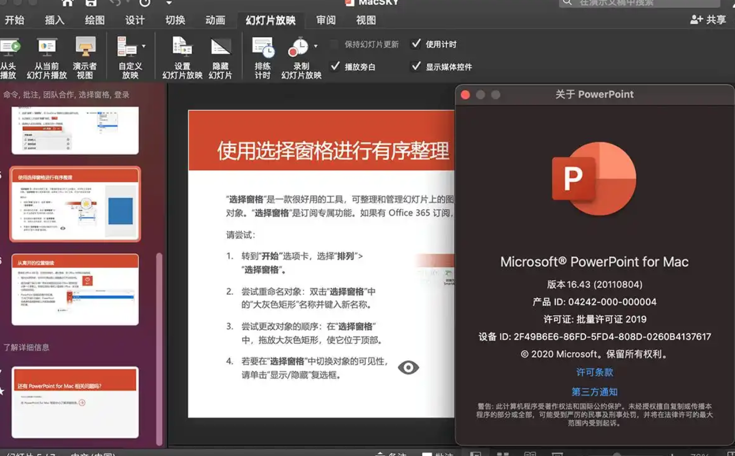Viewport: 735px width, 456px height.
Task: Switch to the 切换 tab
Action: pos(175,20)
